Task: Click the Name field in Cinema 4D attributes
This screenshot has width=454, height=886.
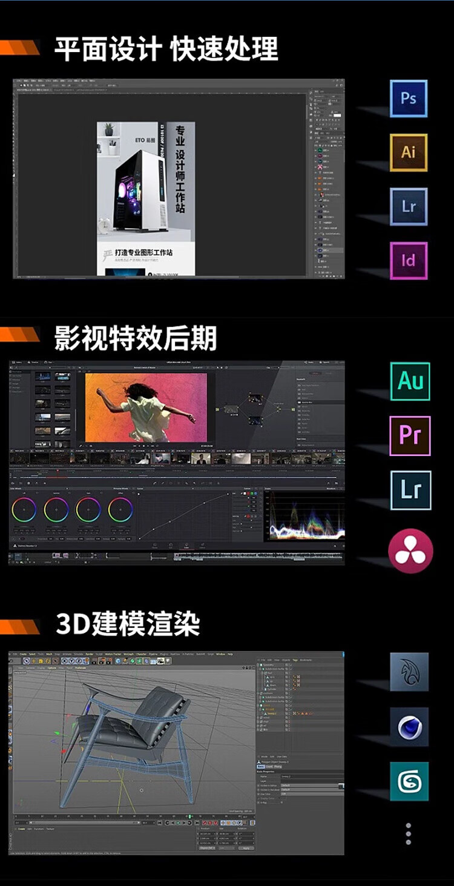Action: [312, 776]
